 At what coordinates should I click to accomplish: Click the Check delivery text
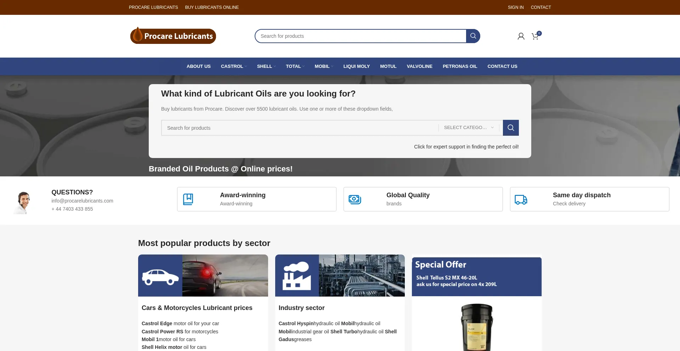click(x=569, y=204)
